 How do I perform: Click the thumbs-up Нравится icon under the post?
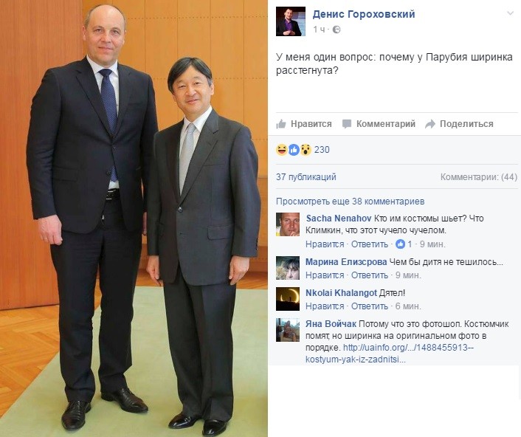click(x=281, y=124)
